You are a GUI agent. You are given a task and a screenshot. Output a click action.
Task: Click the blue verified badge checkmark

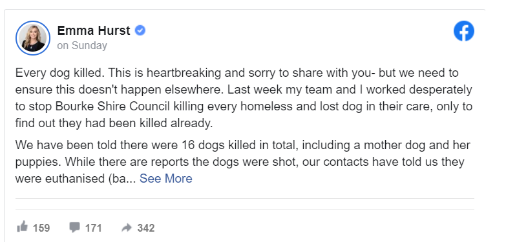pos(140,30)
